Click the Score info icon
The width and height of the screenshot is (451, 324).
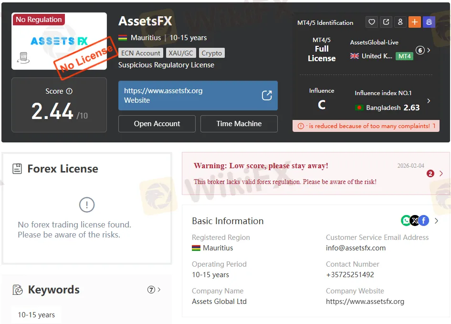[69, 91]
